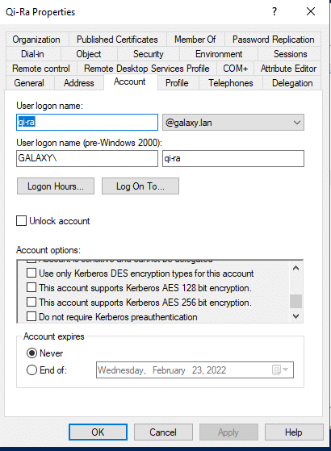Select the Never expires radio button
This screenshot has height=451, width=331.
[x=31, y=353]
